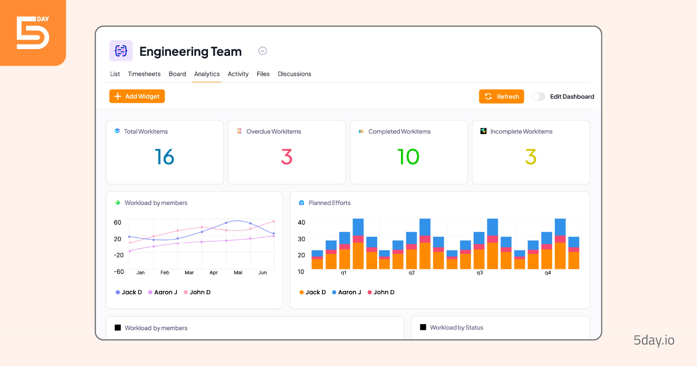Screen dimensions: 697x366
Task: Toggle Jack D series in line chart legend
Action: point(129,292)
